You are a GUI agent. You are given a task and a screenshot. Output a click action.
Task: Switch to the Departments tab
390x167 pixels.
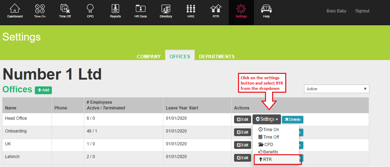pyautogui.click(x=217, y=56)
